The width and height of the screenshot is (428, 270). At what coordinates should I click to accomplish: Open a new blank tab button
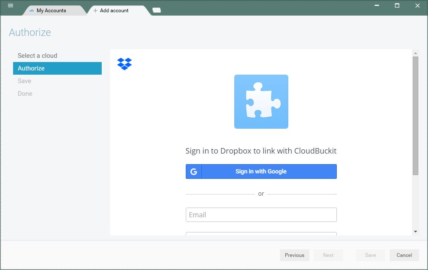pyautogui.click(x=157, y=10)
